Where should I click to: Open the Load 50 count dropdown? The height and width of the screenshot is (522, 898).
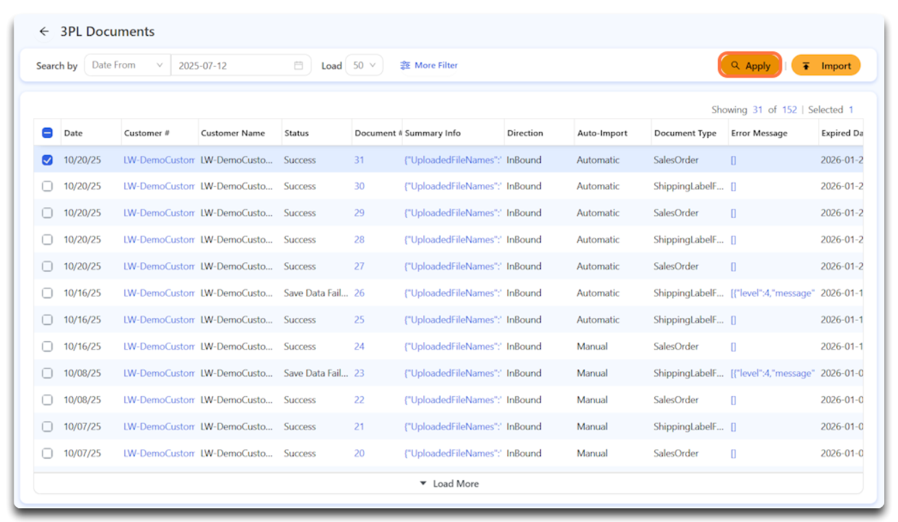tap(364, 65)
